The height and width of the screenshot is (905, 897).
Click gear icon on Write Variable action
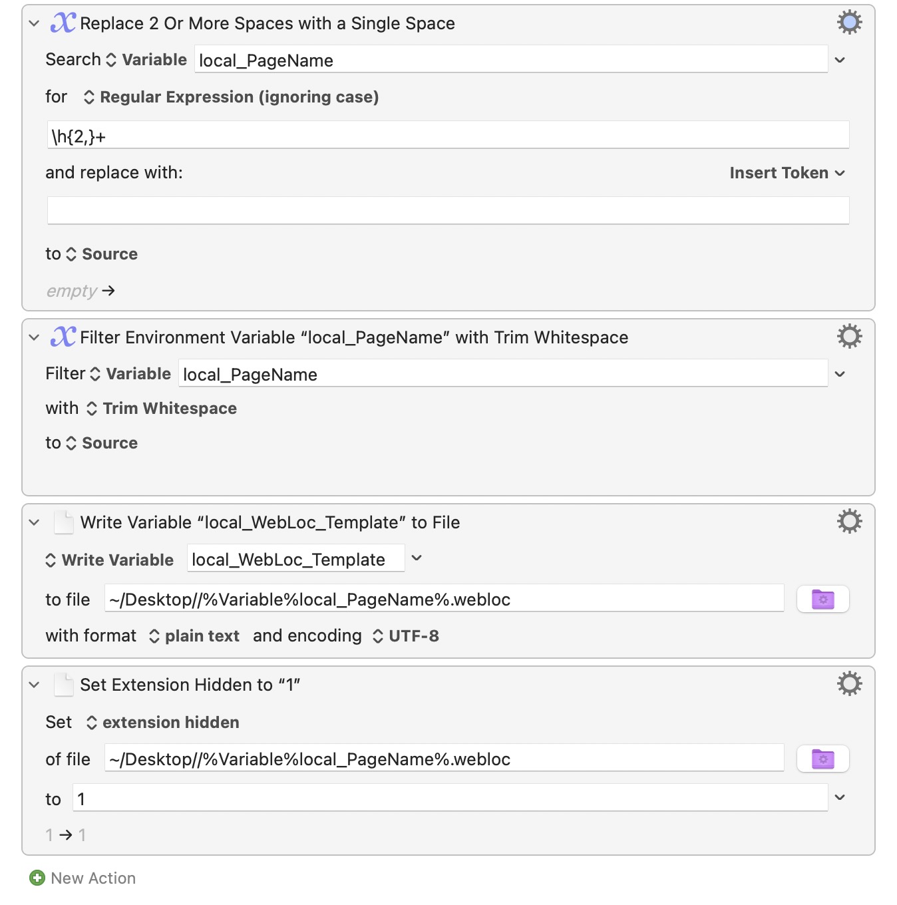[x=849, y=522]
